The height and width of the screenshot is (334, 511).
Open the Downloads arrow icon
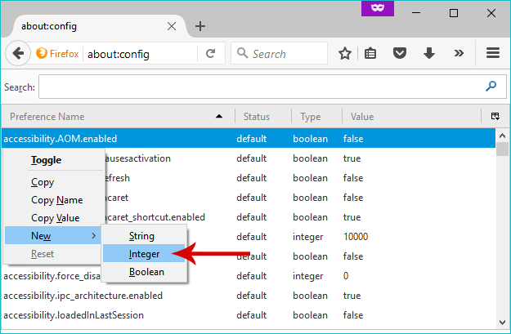pos(428,54)
